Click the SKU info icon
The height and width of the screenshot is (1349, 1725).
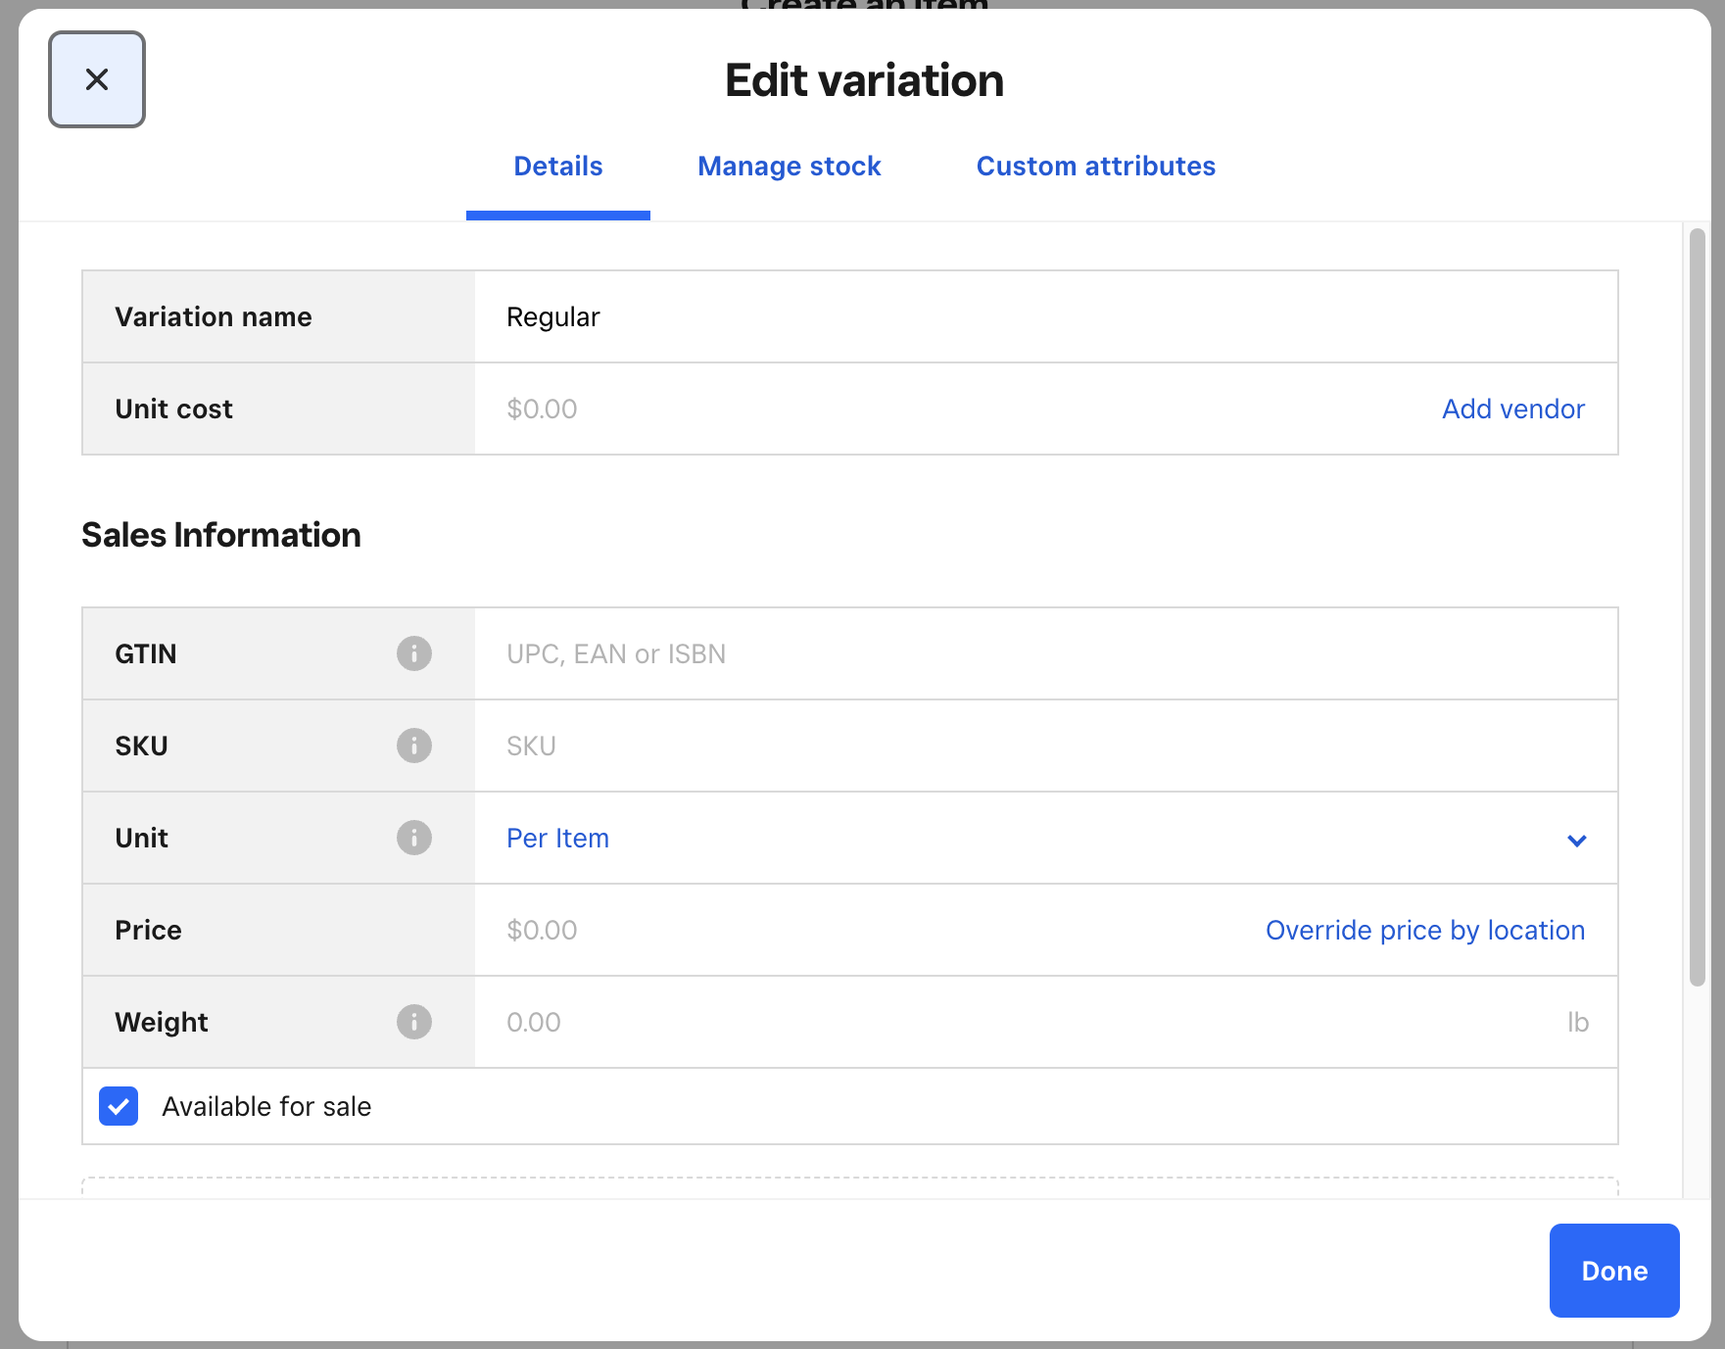point(413,746)
